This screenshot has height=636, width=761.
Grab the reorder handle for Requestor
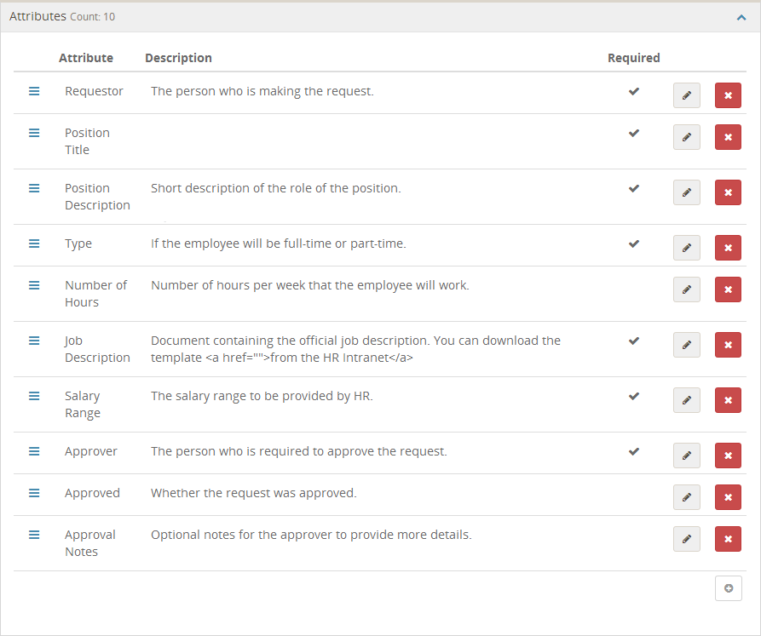coord(34,91)
